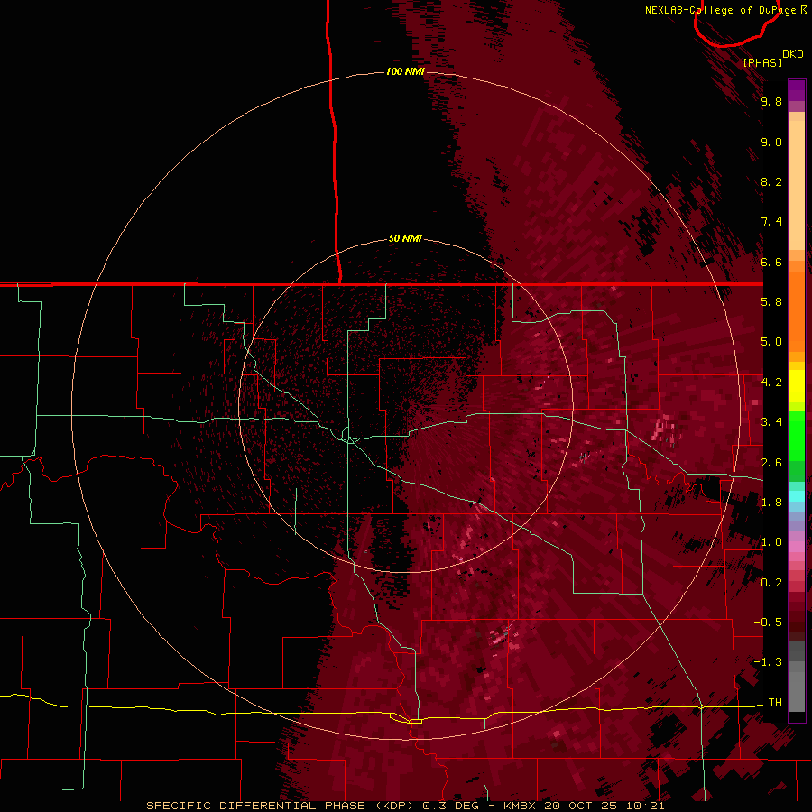Click the [PHAS] legend unit label
This screenshot has height=812, width=812.
coord(762,62)
